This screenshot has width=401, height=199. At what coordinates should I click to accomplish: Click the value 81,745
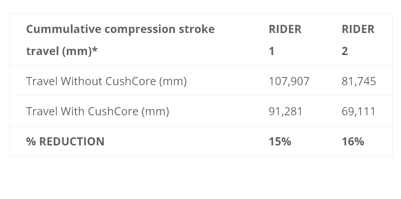pos(359,81)
